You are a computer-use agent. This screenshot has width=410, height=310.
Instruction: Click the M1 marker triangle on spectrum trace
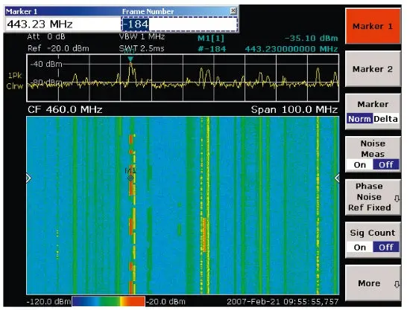[x=130, y=59]
